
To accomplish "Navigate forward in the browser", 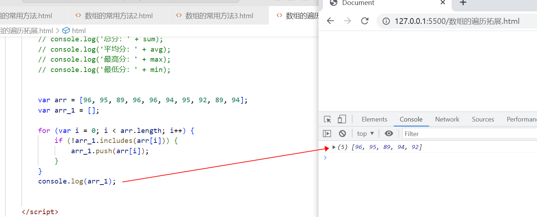I will (x=347, y=21).
